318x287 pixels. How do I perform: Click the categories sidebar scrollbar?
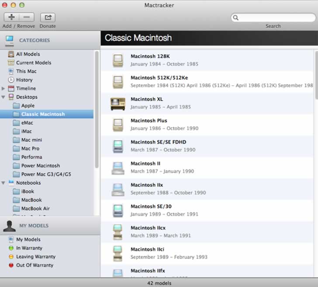[x=97, y=110]
